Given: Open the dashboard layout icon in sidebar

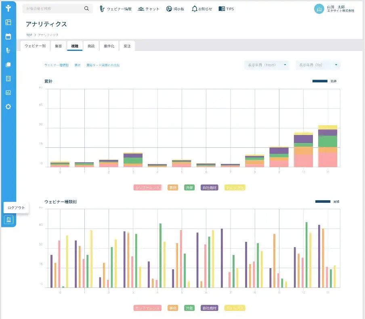Looking at the screenshot, I should [x=8, y=22].
